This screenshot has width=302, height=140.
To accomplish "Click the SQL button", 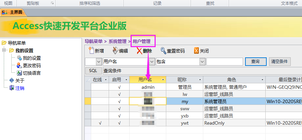I will (x=93, y=71).
